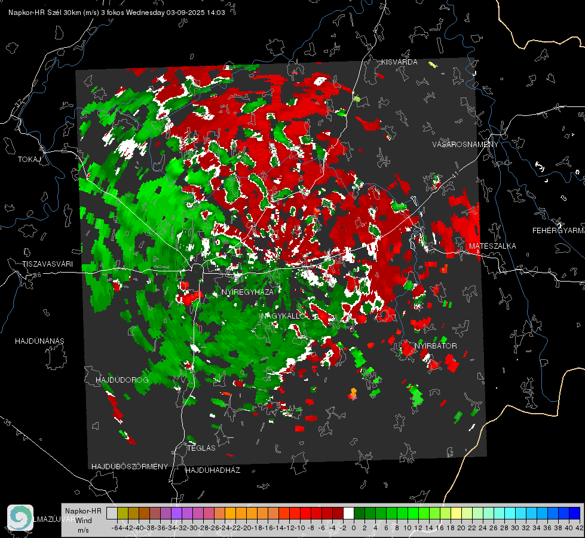Click the -10 legend scale value

click(300, 528)
